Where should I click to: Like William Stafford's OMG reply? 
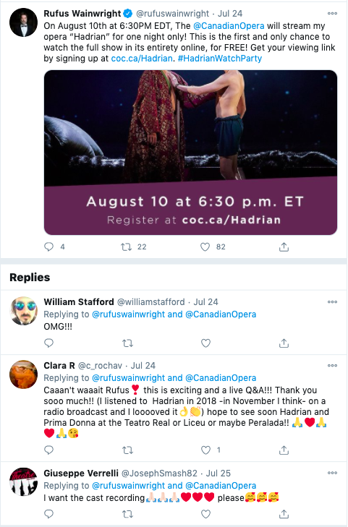pyautogui.click(x=205, y=343)
